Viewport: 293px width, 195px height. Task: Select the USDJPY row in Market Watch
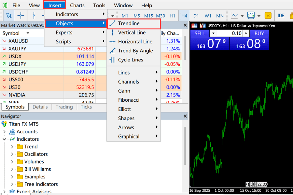click(91, 64)
